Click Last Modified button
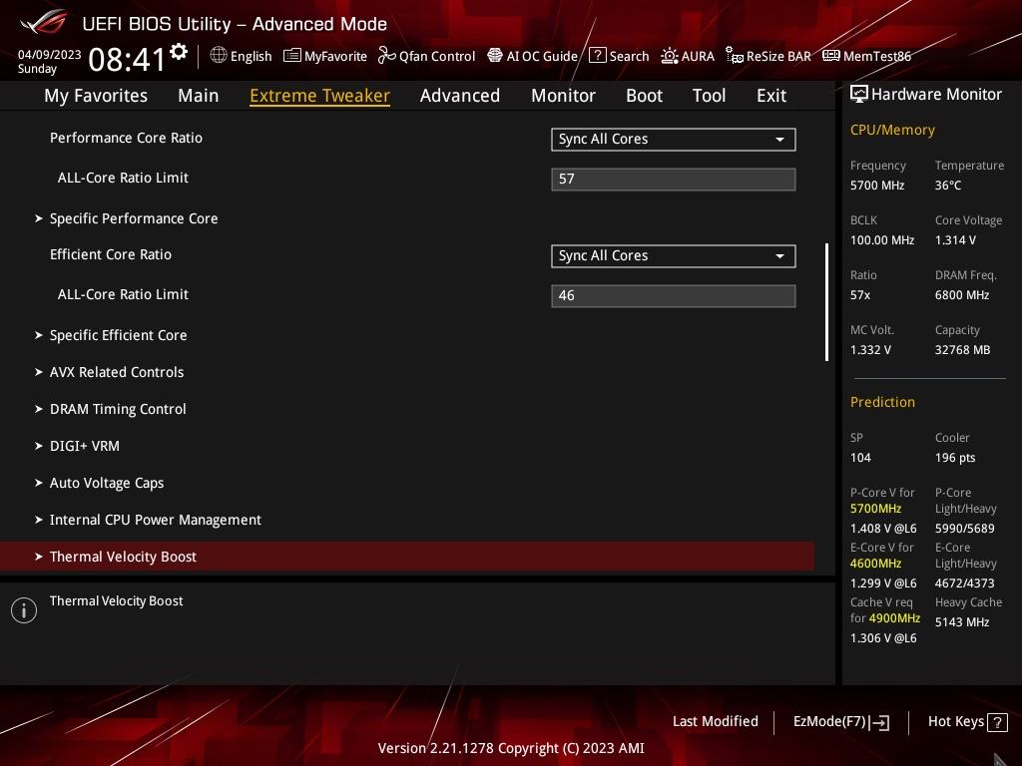The image size is (1022, 766). [715, 722]
